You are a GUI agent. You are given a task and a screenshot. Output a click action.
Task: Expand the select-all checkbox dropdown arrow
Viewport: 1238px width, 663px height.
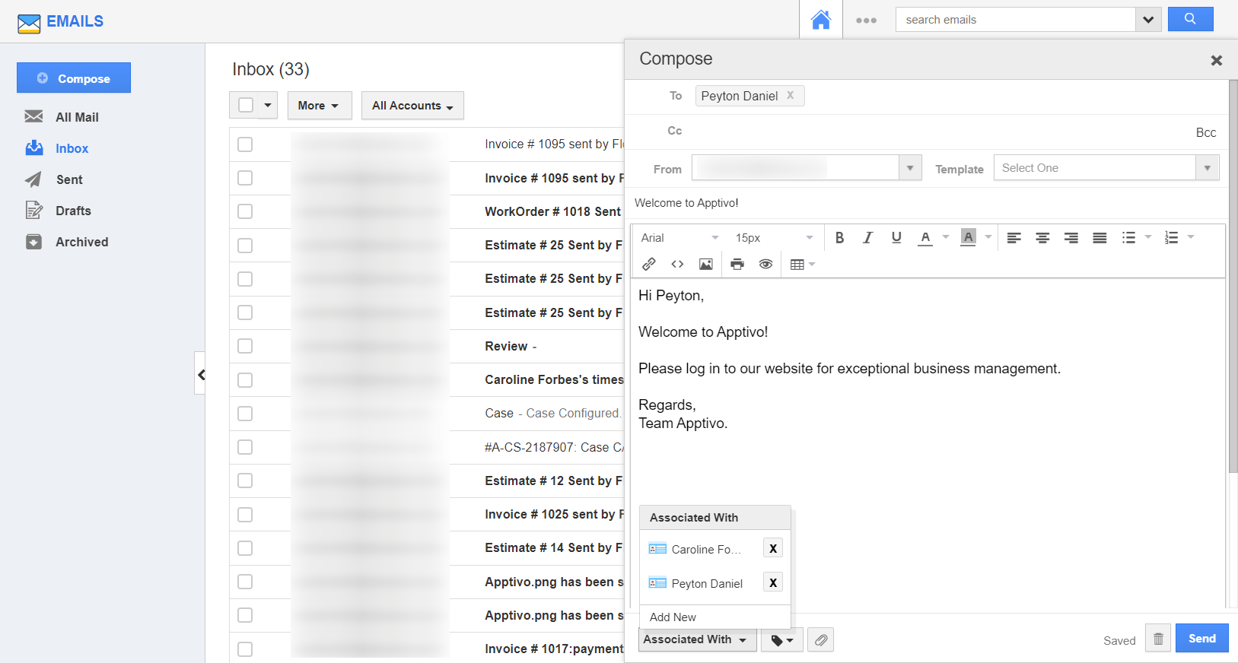coord(268,105)
